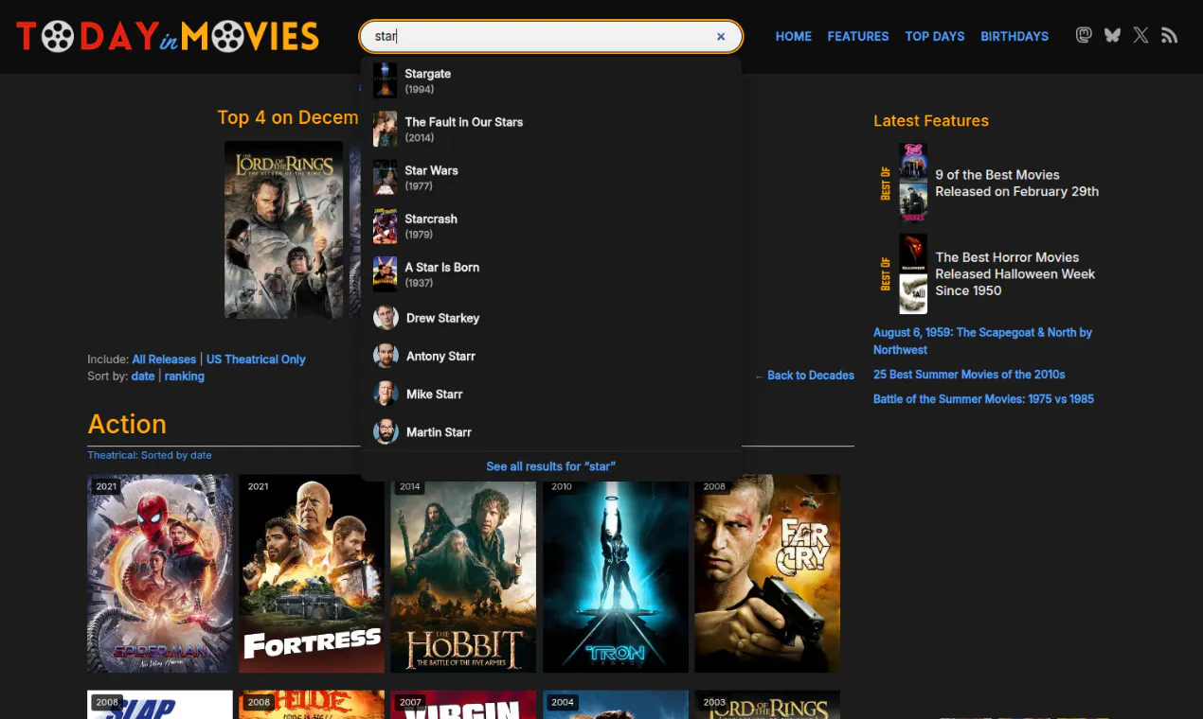This screenshot has width=1203, height=719.
Task: Open August 6, 1959 Scapegoat article
Action: click(982, 341)
